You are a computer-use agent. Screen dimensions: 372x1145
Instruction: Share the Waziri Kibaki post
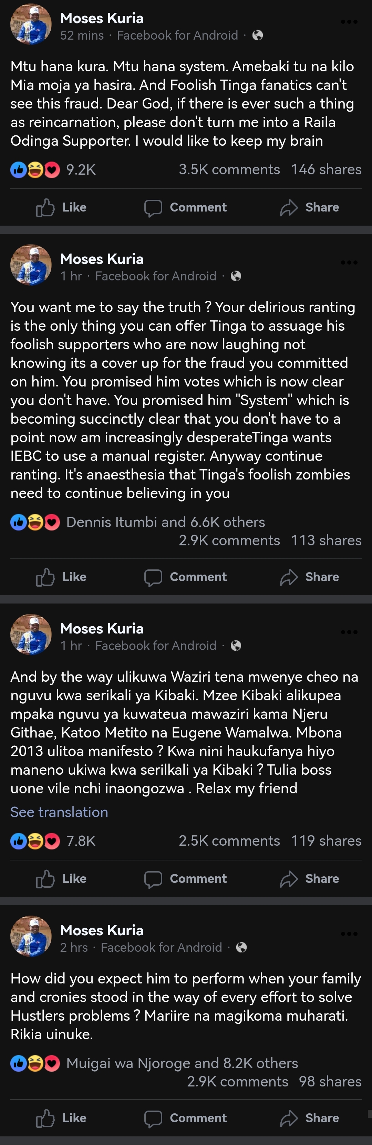point(309,879)
